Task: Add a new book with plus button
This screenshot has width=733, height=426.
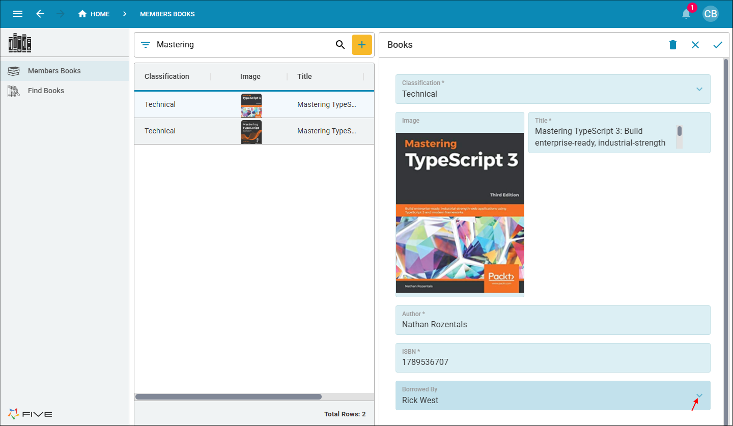Action: click(362, 45)
